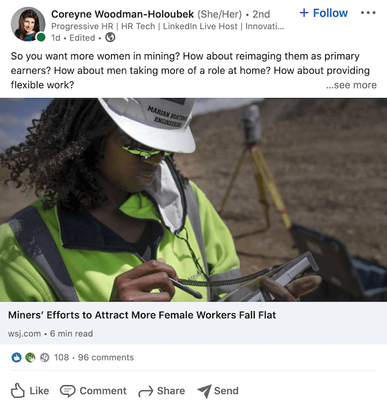The image size is (387, 408).
Task: Open the article image of miner
Action: pyautogui.click(x=193, y=200)
